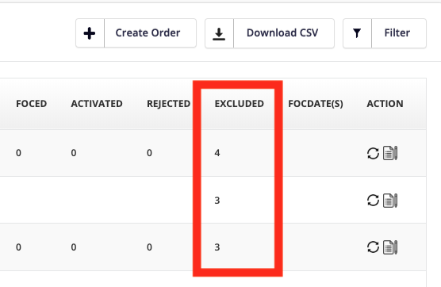Screen dimensions: 441x287
Task: Refresh the first order row
Action: point(373,154)
